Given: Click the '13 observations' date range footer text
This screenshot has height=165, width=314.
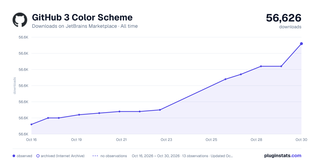Looking at the screenshot, I should (182, 156).
